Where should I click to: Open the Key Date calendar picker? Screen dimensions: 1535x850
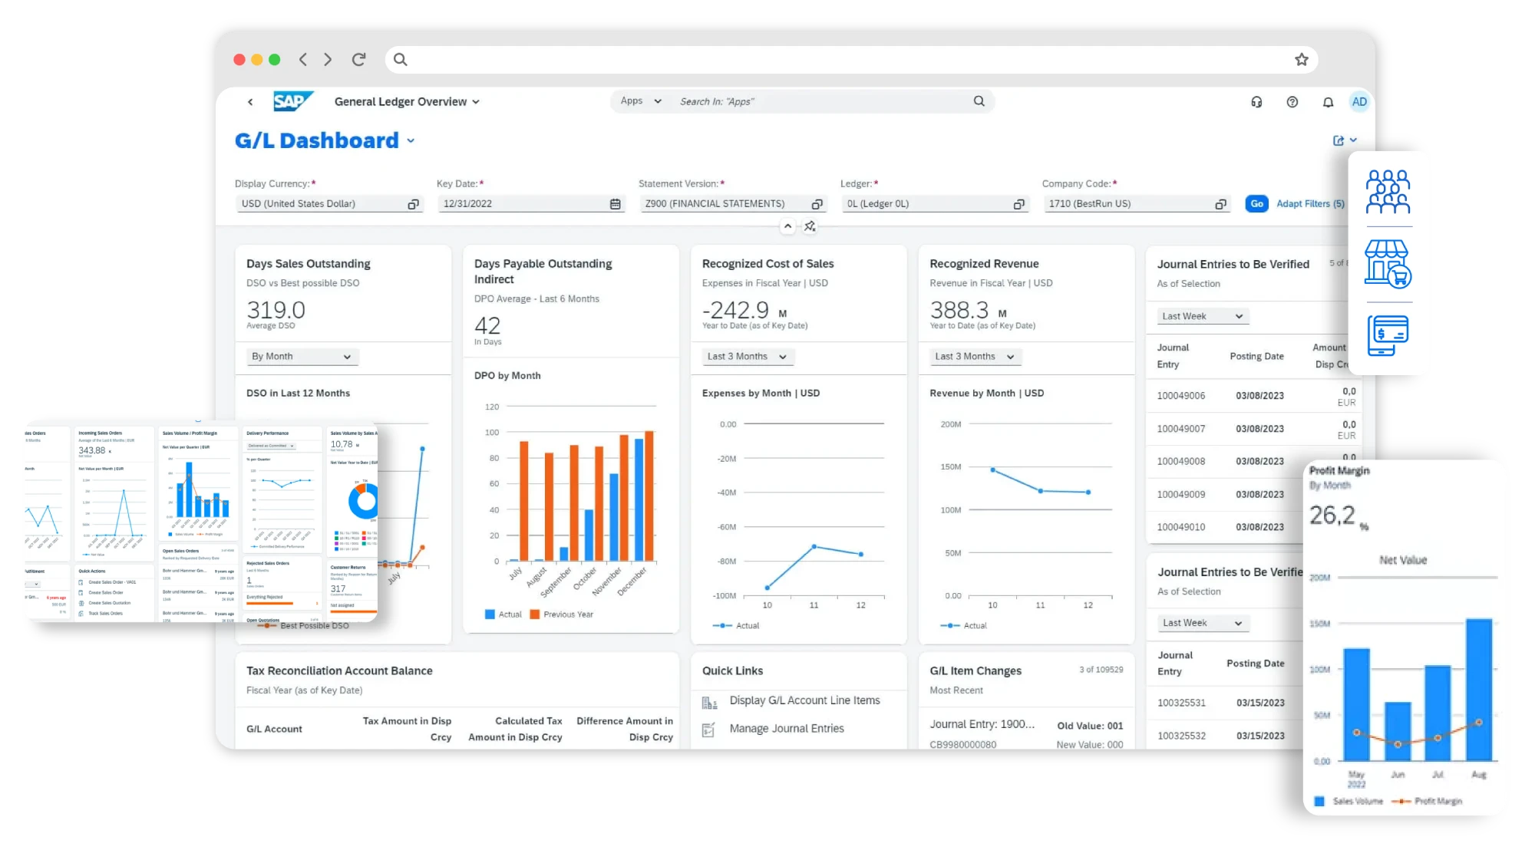pyautogui.click(x=615, y=204)
